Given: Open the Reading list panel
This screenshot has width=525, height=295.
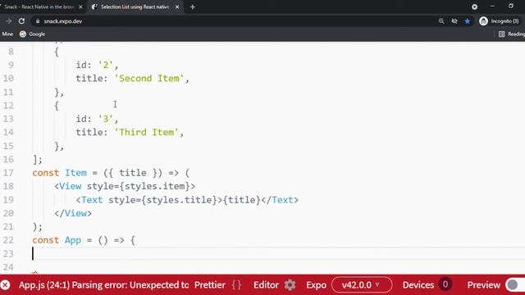Looking at the screenshot, I should [x=512, y=34].
